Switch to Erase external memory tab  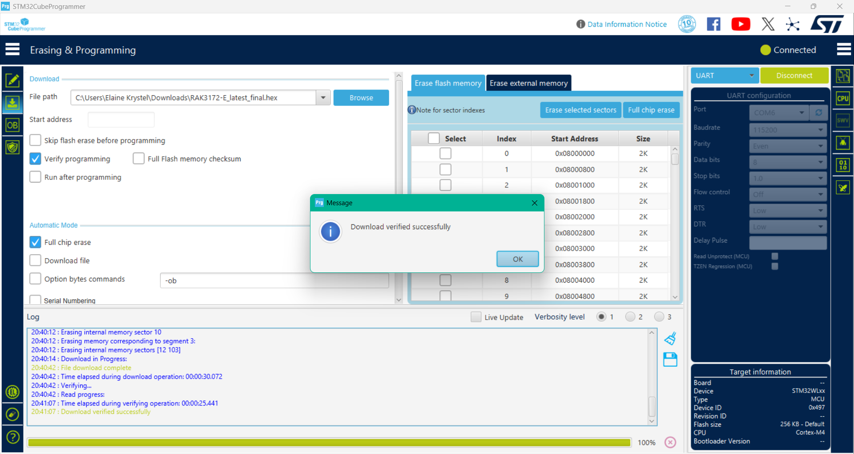pos(528,83)
